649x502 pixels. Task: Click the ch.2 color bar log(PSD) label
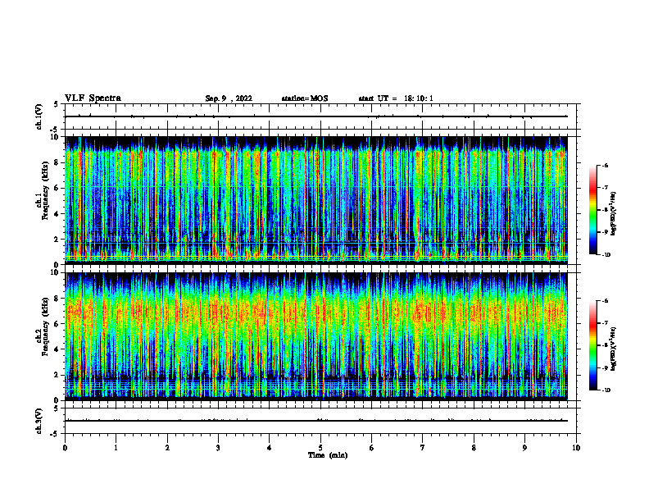click(614, 349)
